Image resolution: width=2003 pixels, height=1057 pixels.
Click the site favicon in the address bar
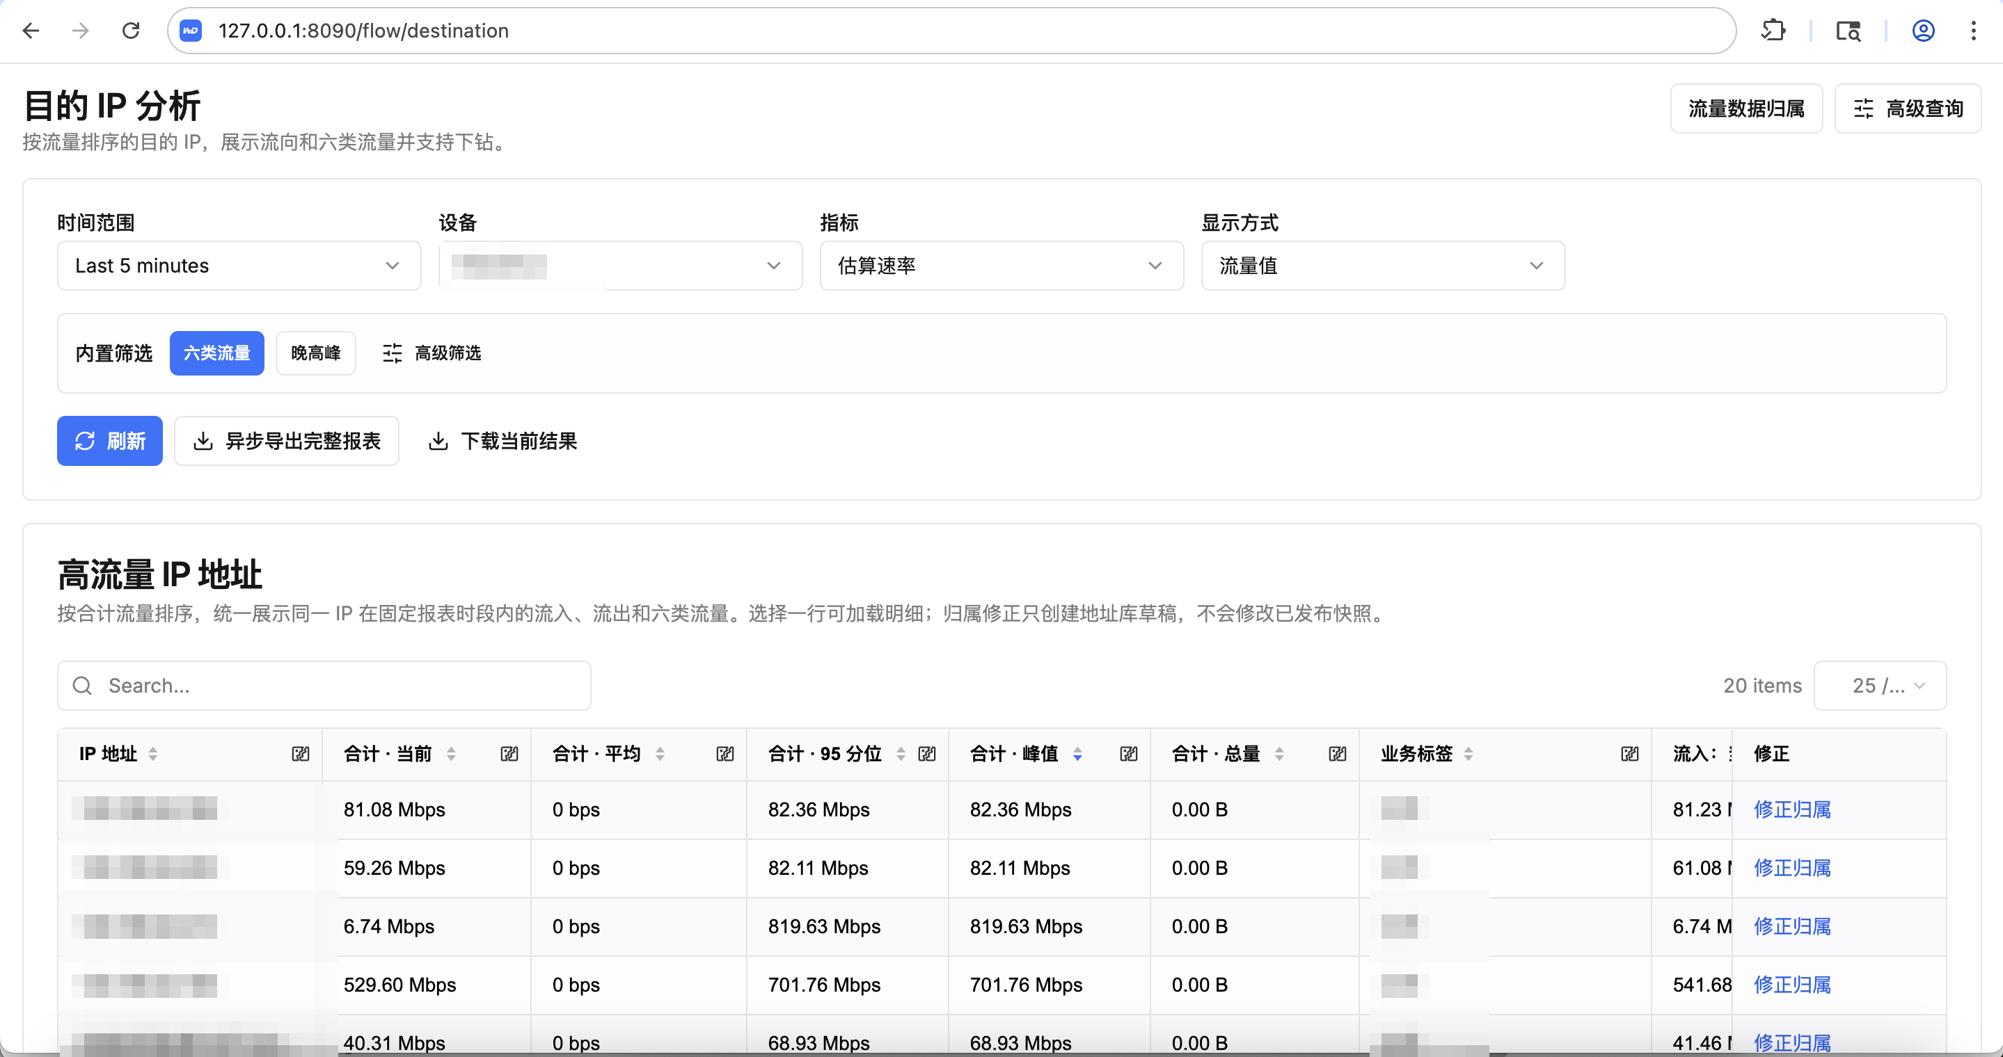[191, 31]
